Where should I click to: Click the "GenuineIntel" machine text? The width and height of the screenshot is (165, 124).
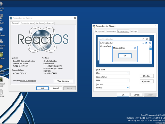click(49, 64)
